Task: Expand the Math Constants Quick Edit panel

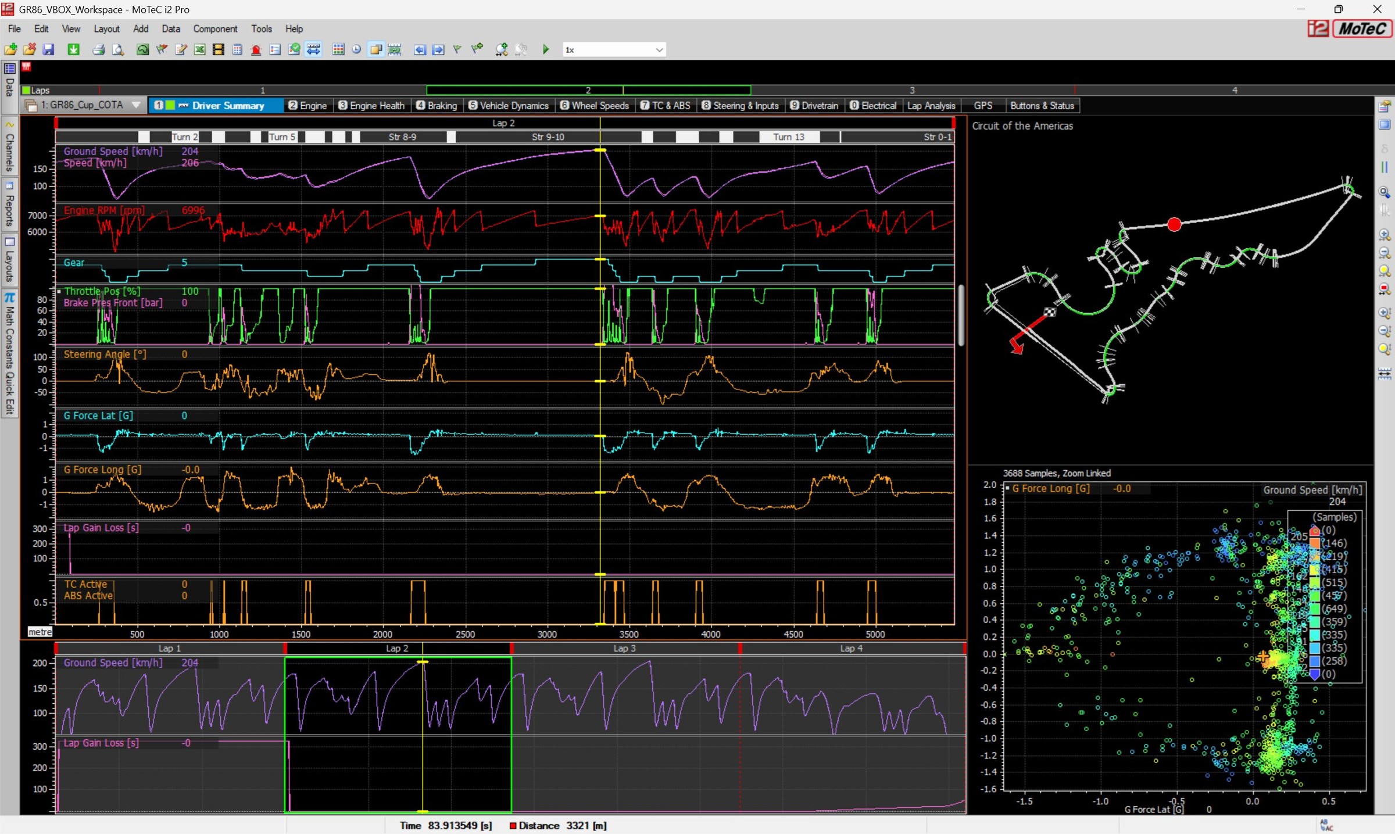Action: click(10, 353)
